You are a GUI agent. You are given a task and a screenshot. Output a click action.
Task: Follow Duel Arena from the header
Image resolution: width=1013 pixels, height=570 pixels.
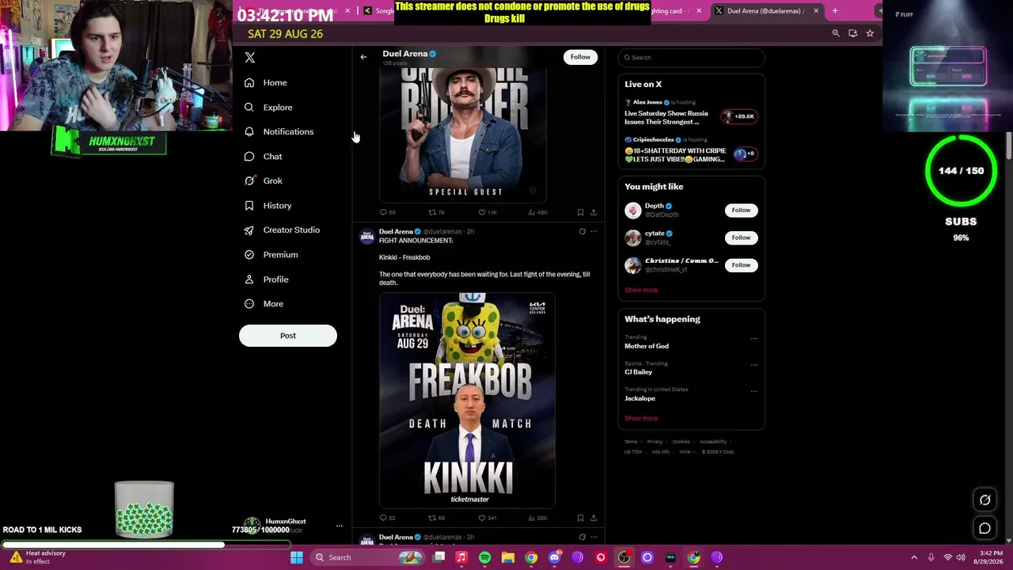580,57
